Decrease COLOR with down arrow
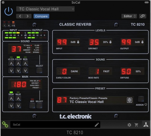Screen dimensions: 151x136 (x=18, y=71)
